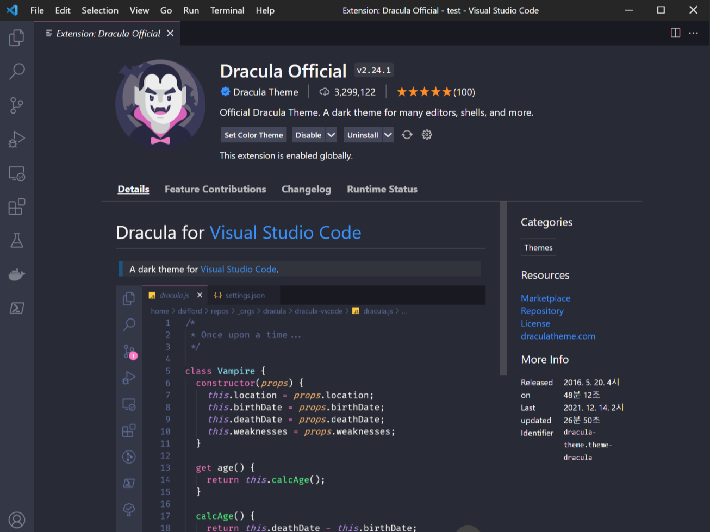This screenshot has height=532, width=710.
Task: Switch to the Changelog tab
Action: (x=306, y=189)
